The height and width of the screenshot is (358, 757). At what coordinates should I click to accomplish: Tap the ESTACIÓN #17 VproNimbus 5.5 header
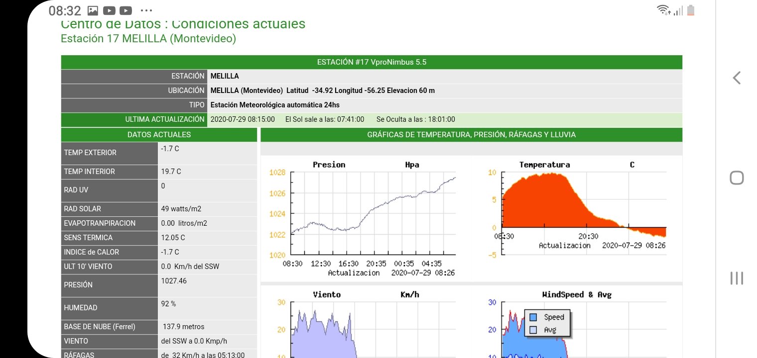(372, 62)
